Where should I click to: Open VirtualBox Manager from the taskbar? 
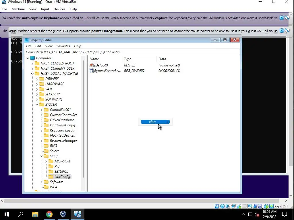[x=63, y=214]
